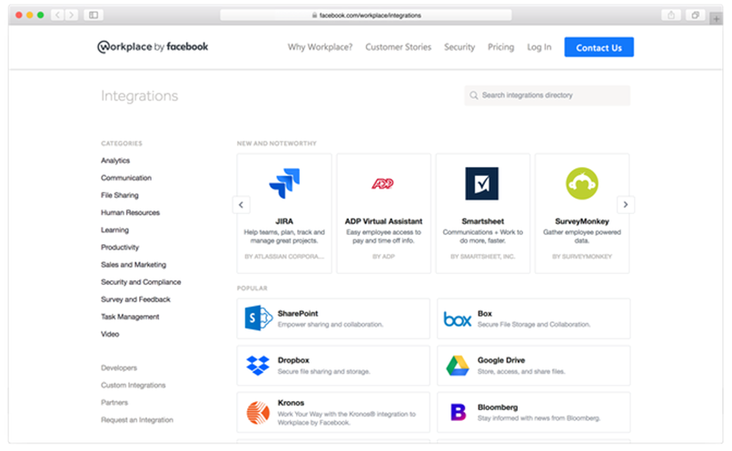This screenshot has height=451, width=732.
Task: Click the Workplace by Facebook logo
Action: coord(153,46)
